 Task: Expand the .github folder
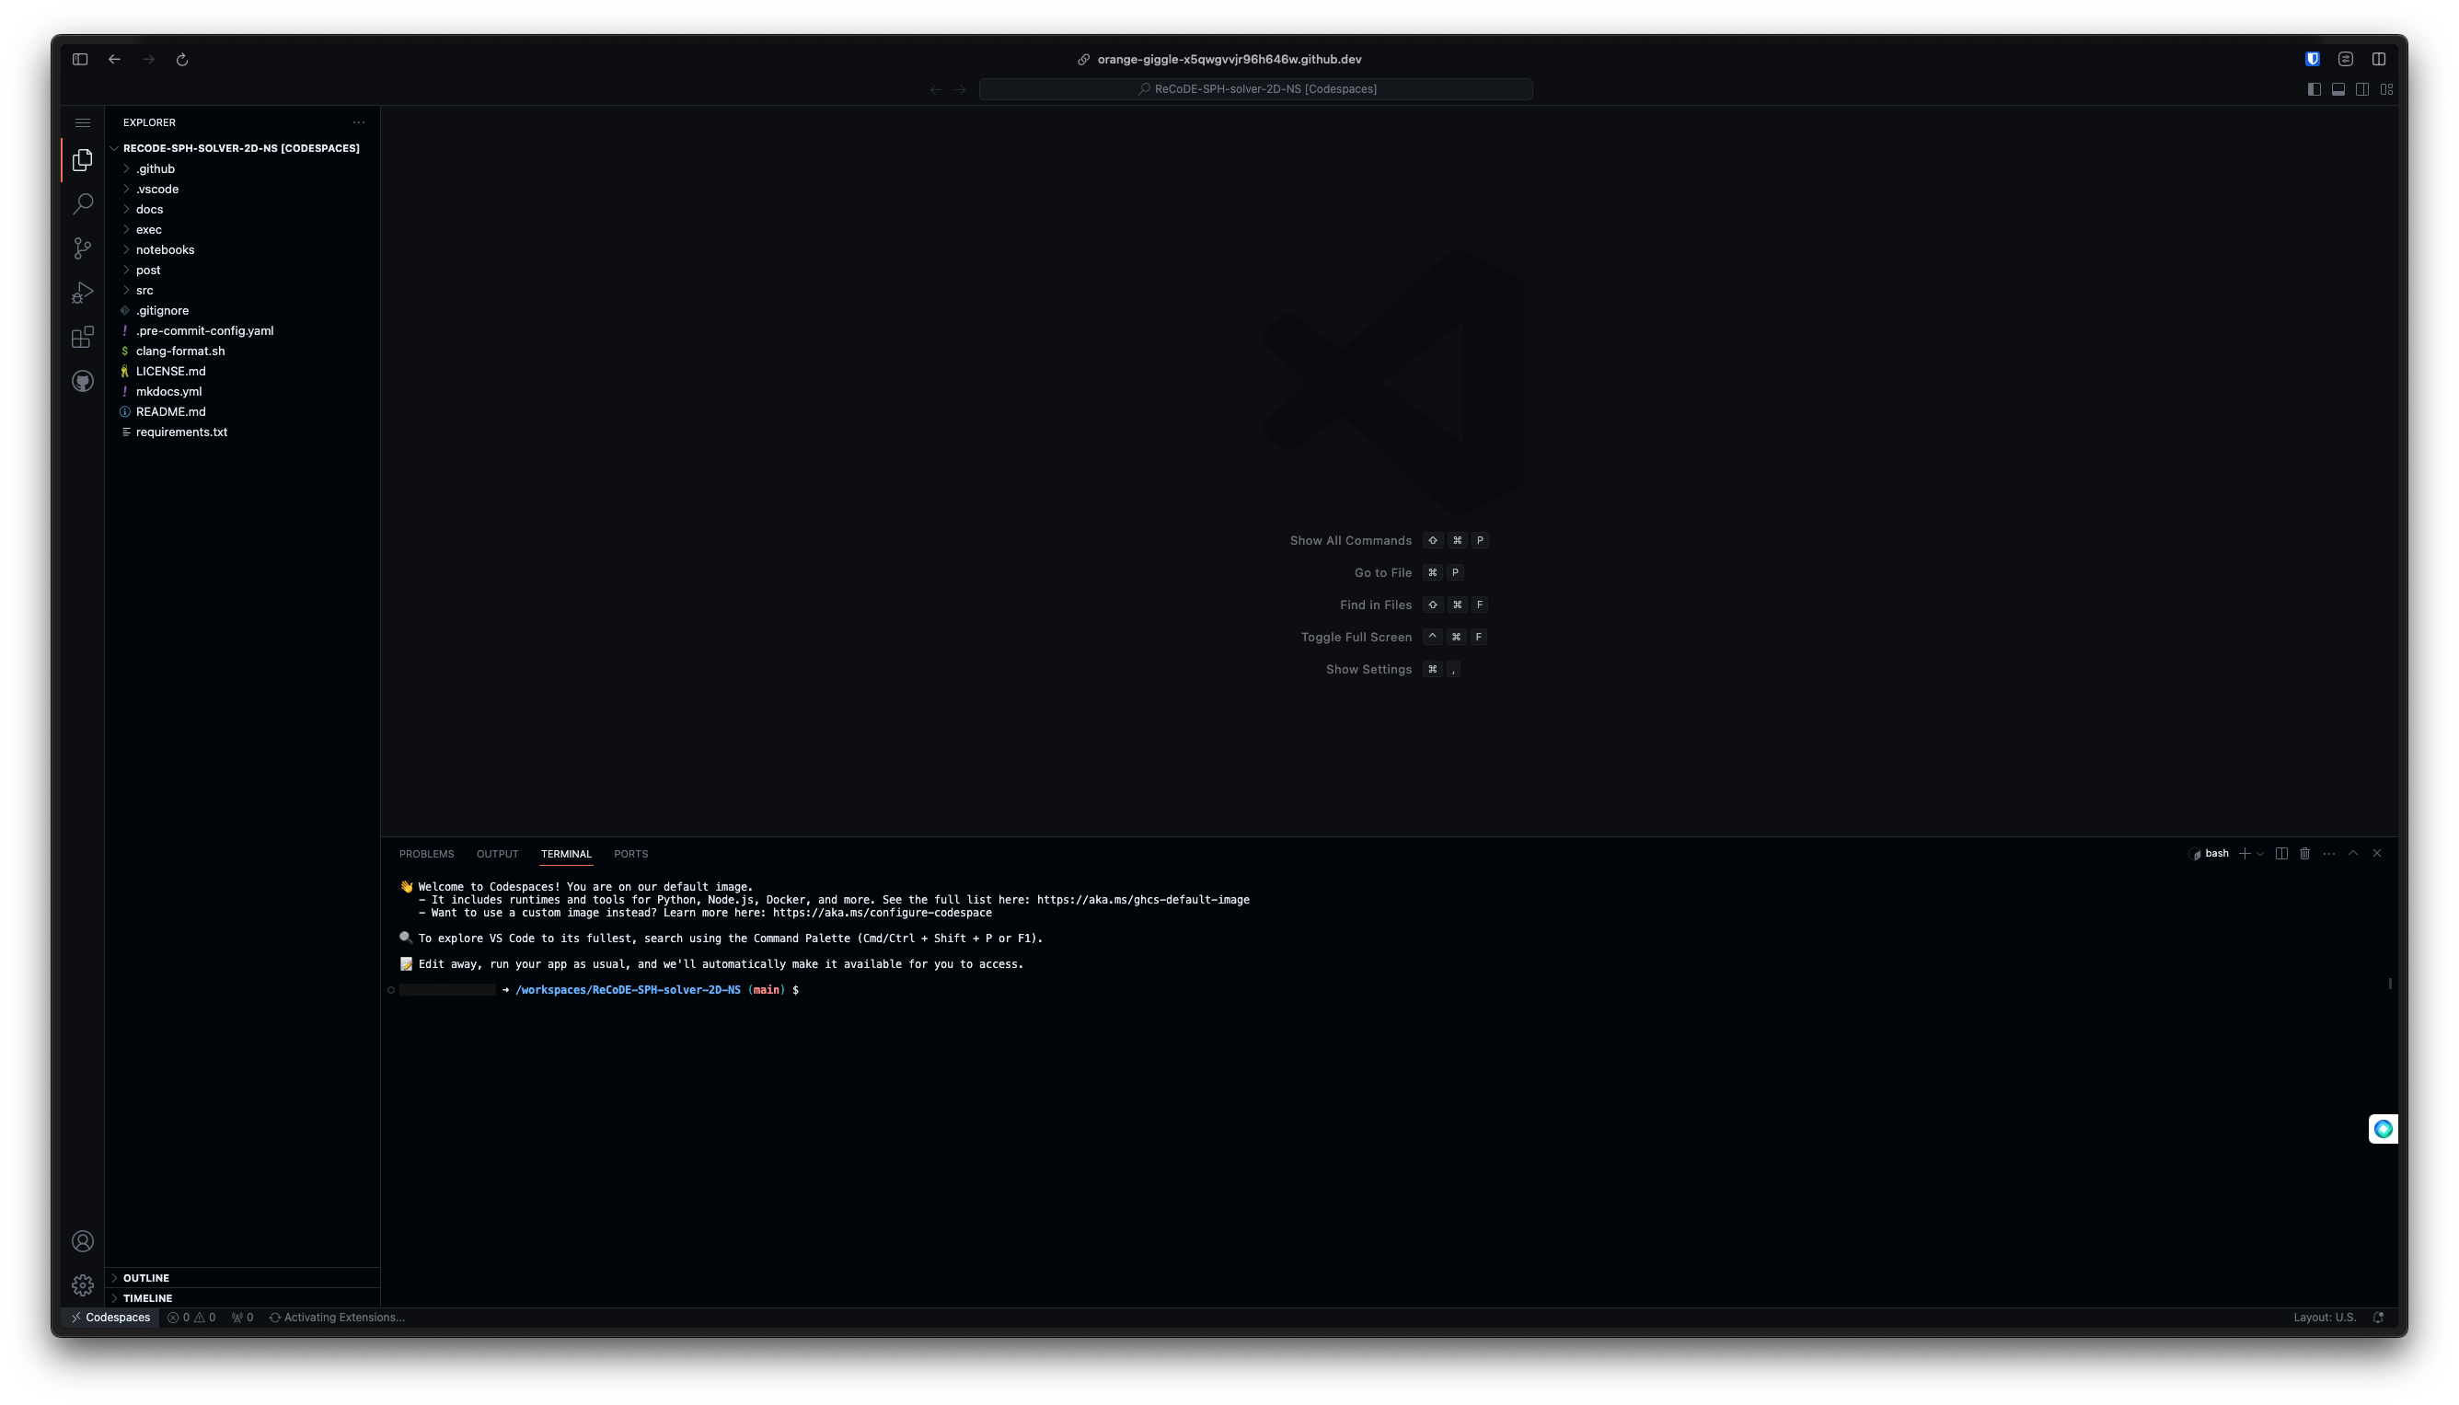coord(241,169)
